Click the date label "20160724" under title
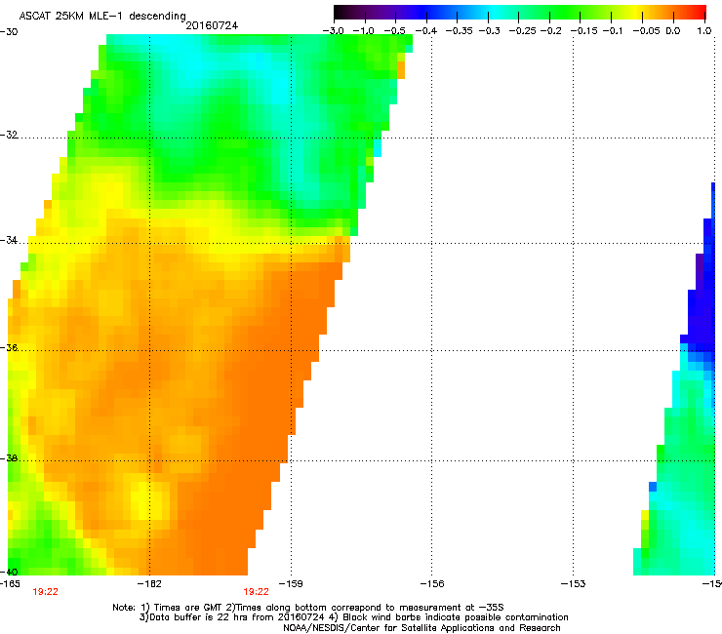 (x=212, y=25)
